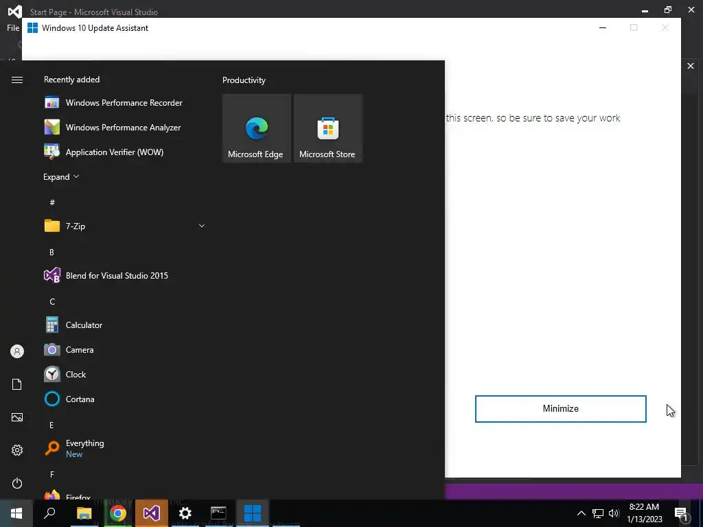Open the clock showing 8:22 AM
The image size is (703, 527).
pos(644,513)
